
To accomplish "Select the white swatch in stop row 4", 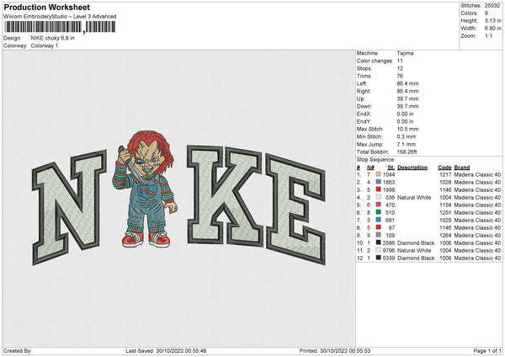I will tap(379, 197).
